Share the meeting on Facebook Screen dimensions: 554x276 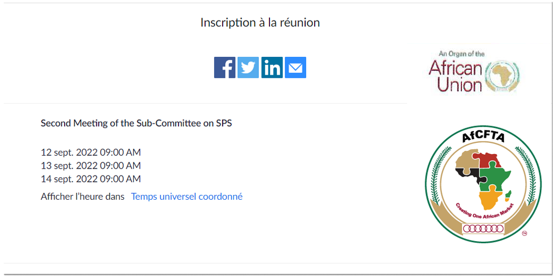pyautogui.click(x=225, y=68)
